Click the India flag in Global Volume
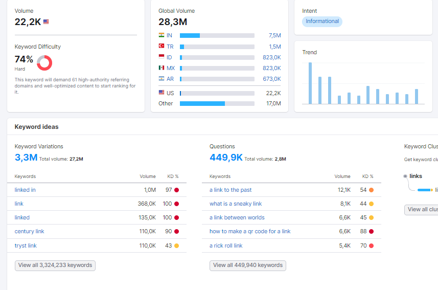Screen dimensions: 438x290 click(162, 35)
